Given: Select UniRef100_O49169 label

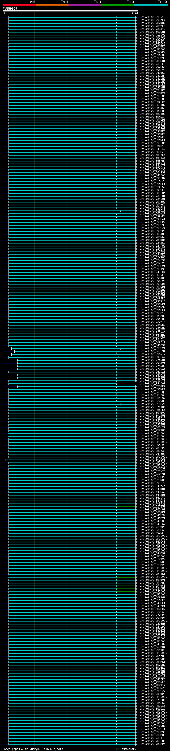Looking at the screenshot, I should pos(152,73).
